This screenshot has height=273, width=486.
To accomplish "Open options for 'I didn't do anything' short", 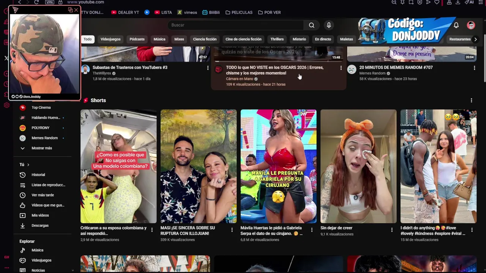I will pos(472,230).
